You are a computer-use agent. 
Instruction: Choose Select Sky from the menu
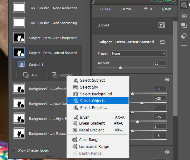89,87
